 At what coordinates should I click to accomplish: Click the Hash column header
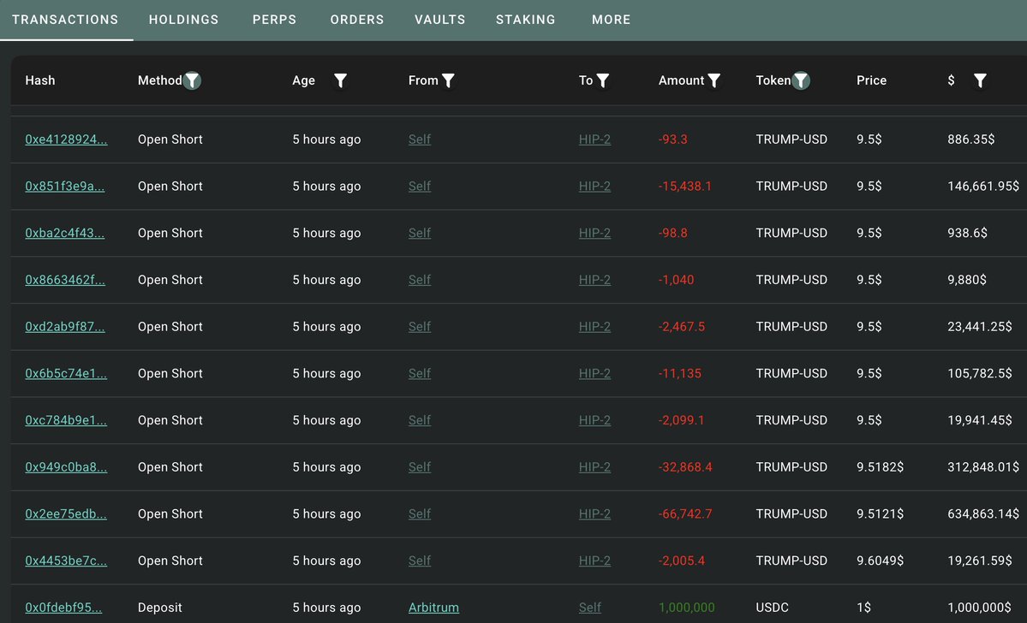coord(40,80)
